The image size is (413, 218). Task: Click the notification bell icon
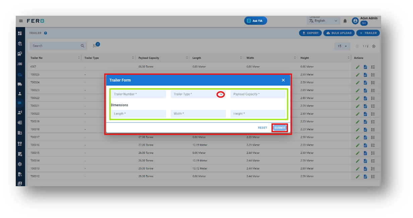pyautogui.click(x=345, y=21)
